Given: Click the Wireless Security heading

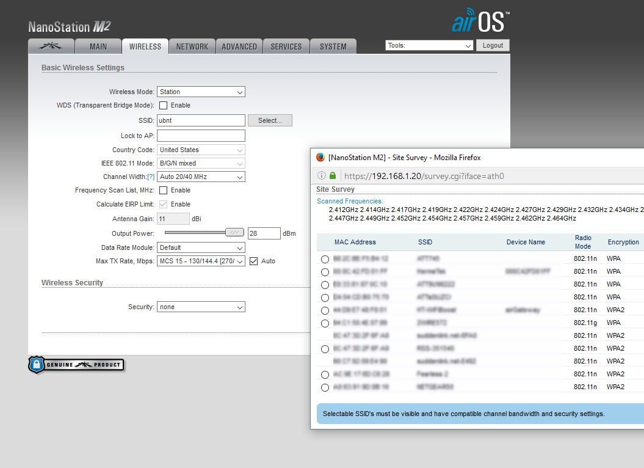Looking at the screenshot, I should coord(72,282).
